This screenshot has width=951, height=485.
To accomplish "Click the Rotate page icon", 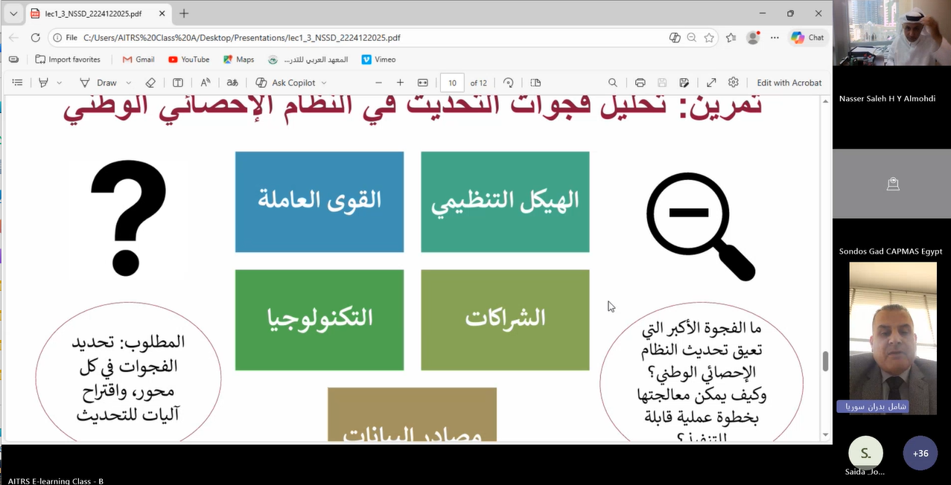I will click(509, 83).
